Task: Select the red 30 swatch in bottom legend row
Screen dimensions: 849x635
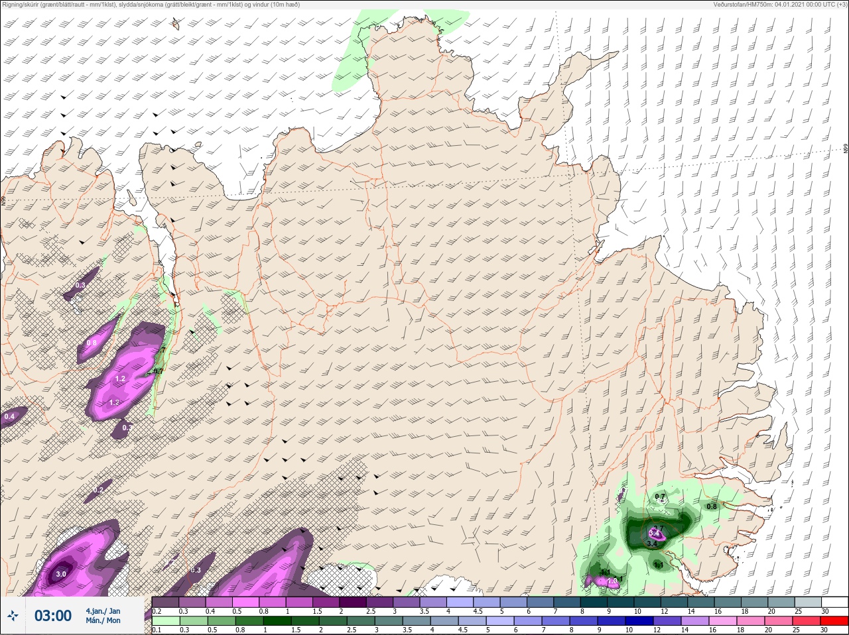Action: coord(834,622)
